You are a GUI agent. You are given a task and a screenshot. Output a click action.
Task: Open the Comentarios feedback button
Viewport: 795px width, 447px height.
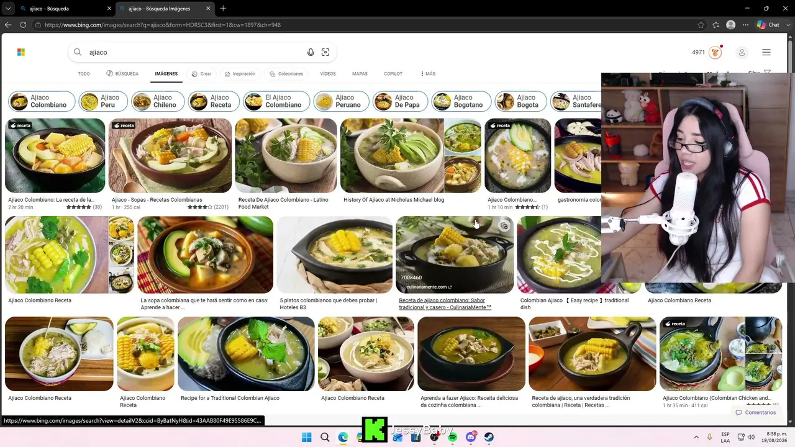(x=756, y=412)
